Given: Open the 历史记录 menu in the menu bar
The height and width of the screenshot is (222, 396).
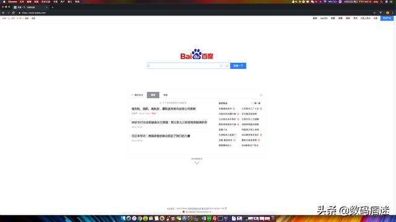Looking at the screenshot, I should [x=46, y=1].
